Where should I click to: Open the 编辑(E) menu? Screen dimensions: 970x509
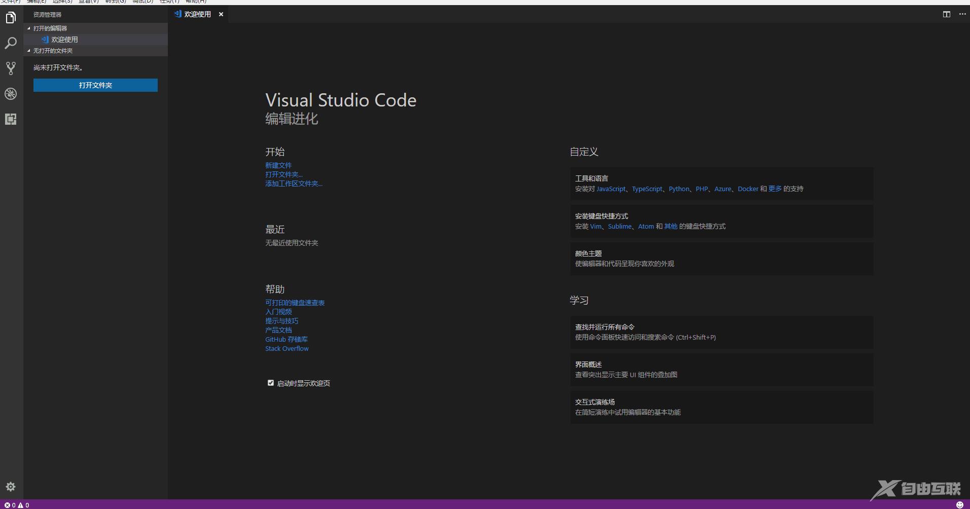[x=37, y=2]
